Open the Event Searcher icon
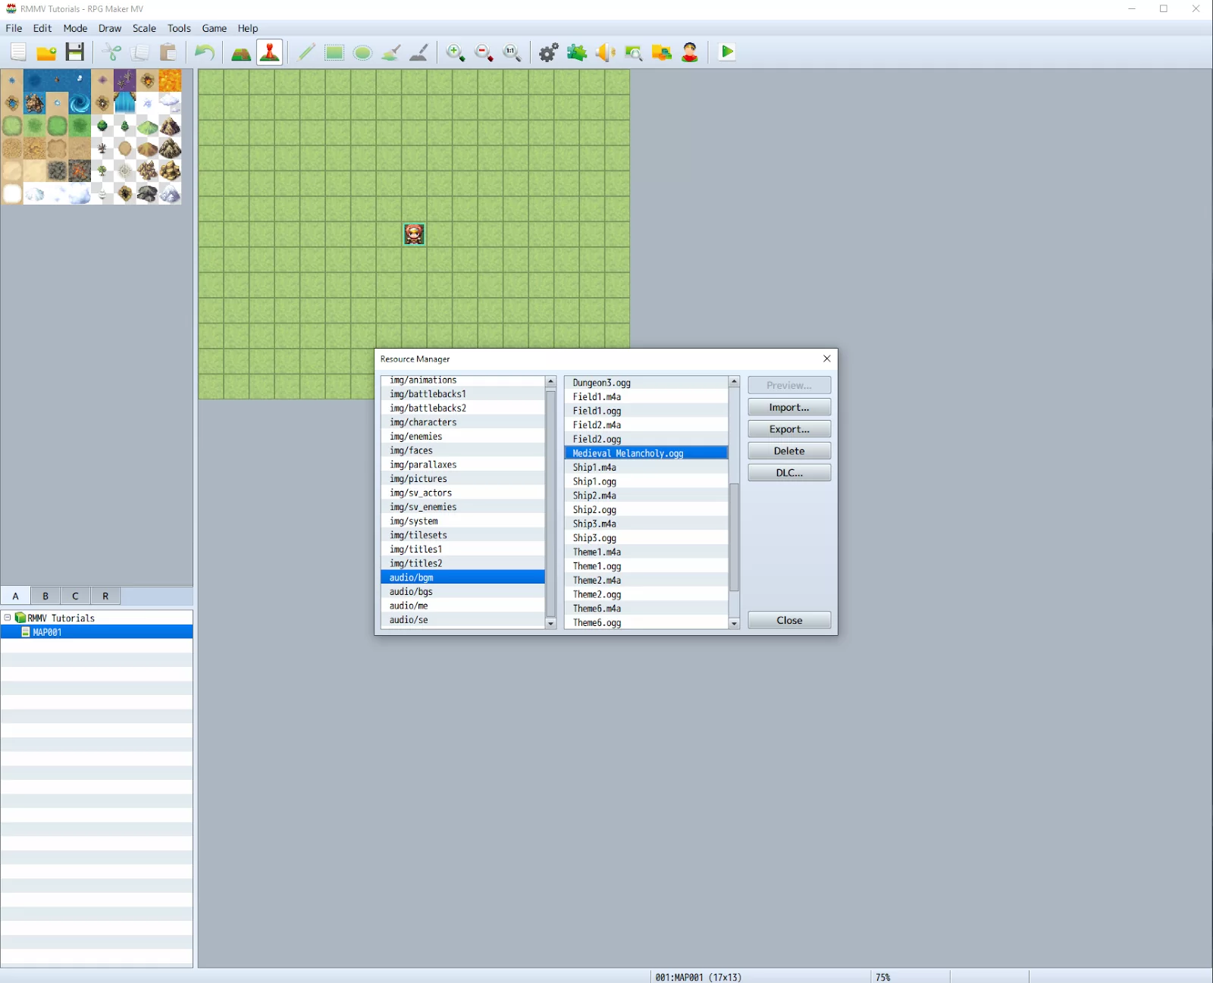This screenshot has width=1213, height=983. (x=633, y=52)
